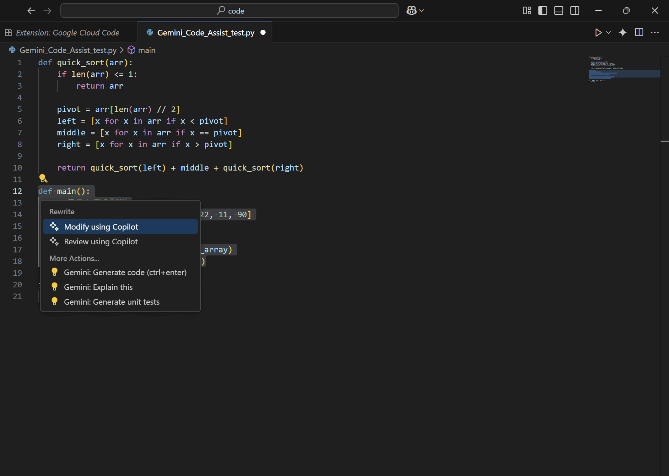Click the search magnifier icon
Image resolution: width=669 pixels, height=476 pixels.
pyautogui.click(x=221, y=10)
